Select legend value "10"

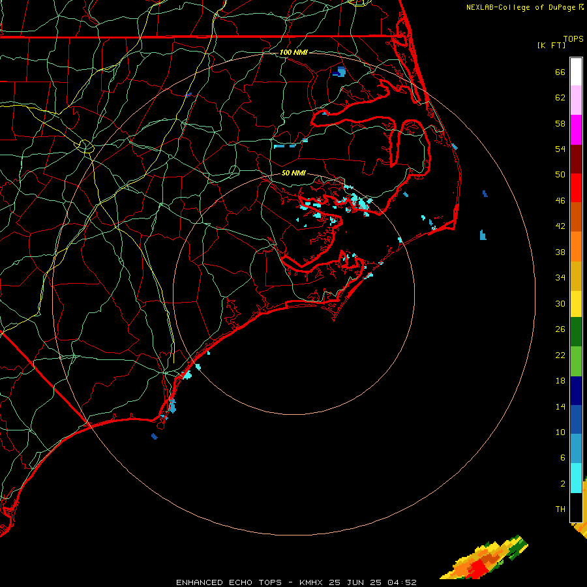[560, 432]
